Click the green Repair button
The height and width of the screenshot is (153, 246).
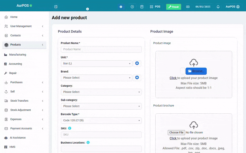[x=173, y=7]
